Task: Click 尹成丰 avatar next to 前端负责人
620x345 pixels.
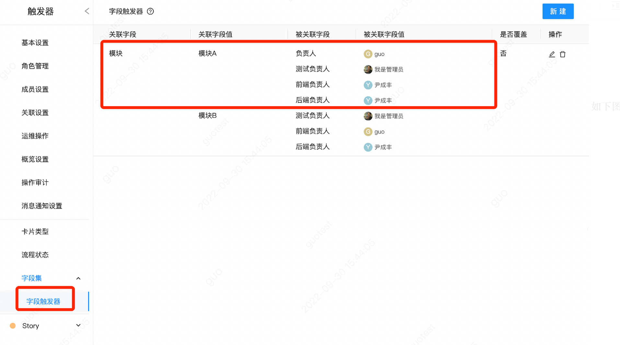Action: 368,85
